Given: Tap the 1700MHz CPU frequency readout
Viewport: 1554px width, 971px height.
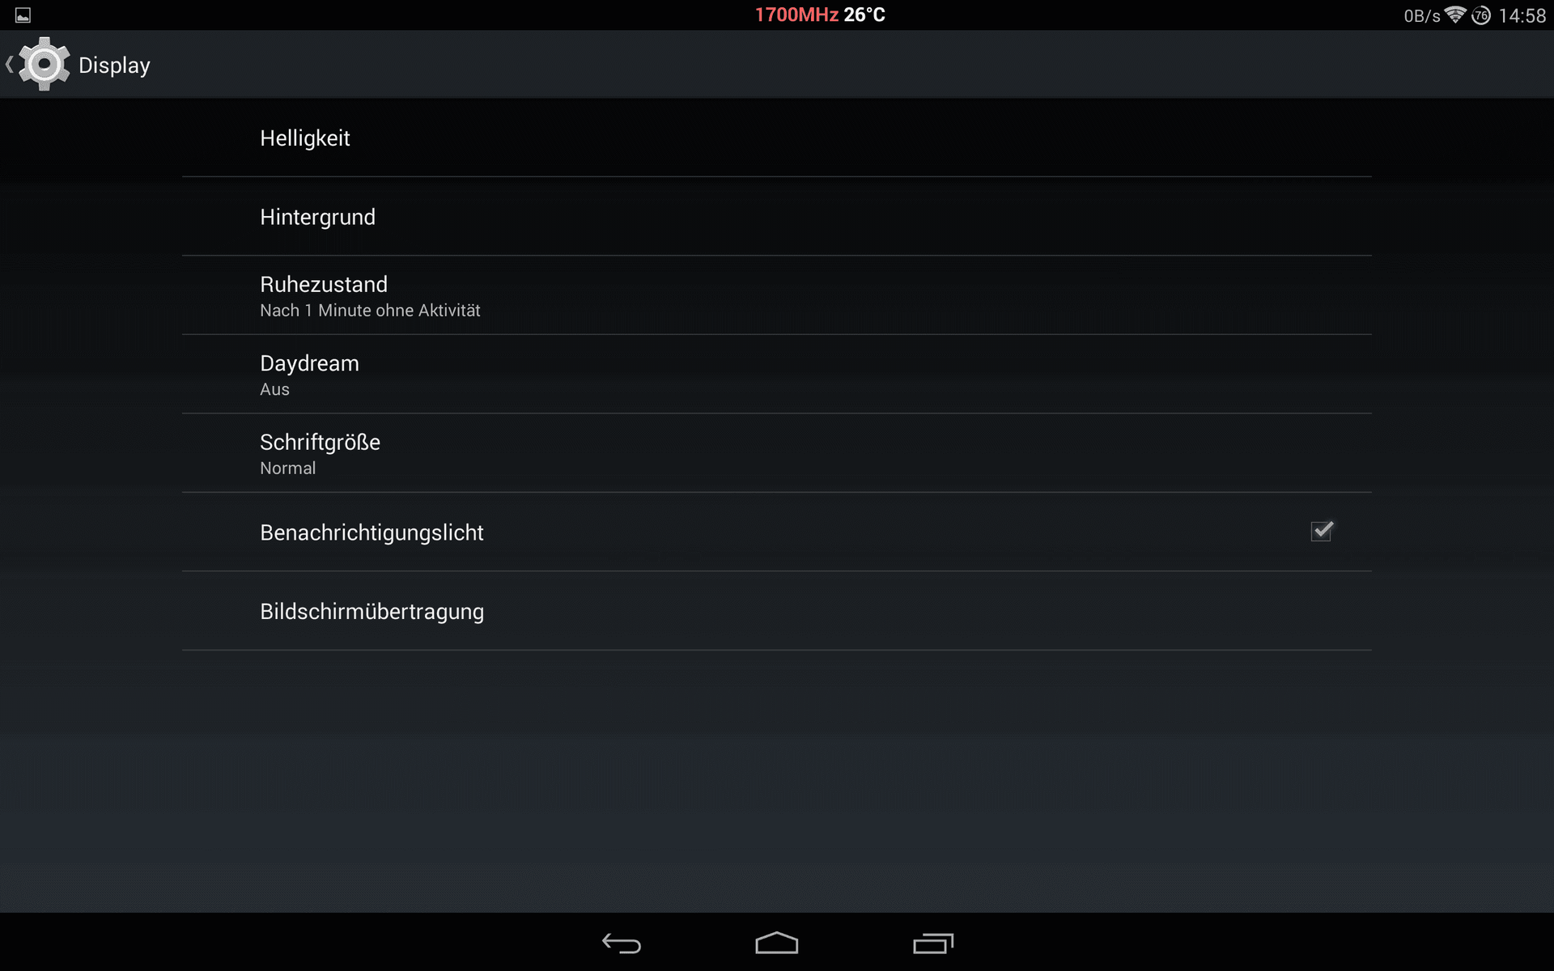Looking at the screenshot, I should 796,15.
